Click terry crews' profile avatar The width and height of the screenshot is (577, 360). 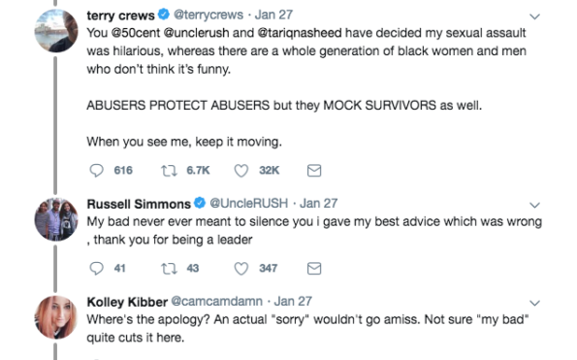56,31
